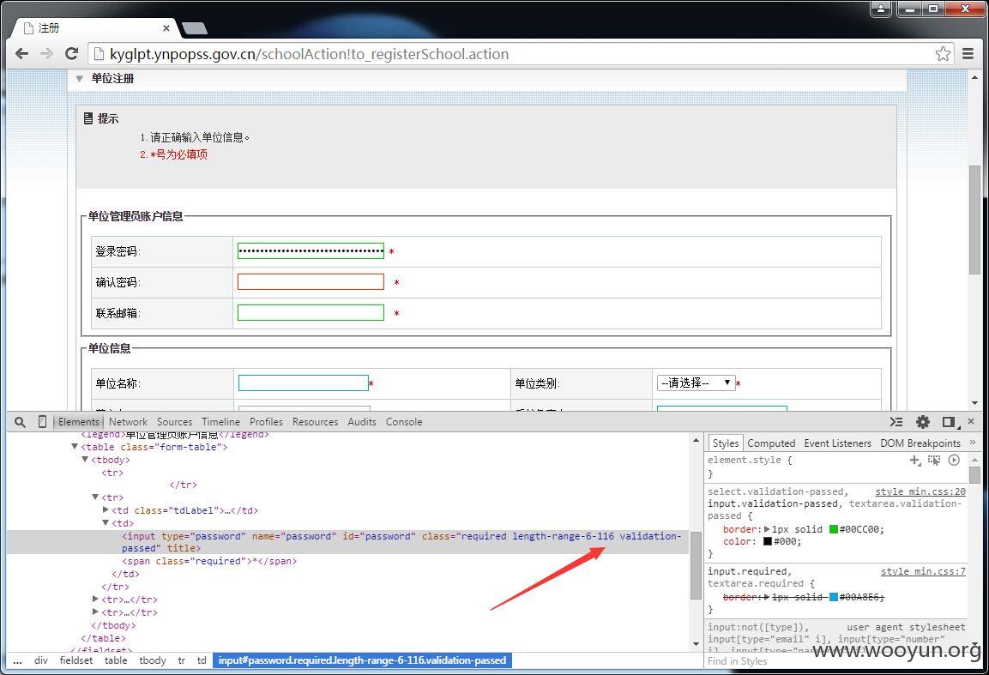
Task: Show the DevTools console drawer
Action: coord(896,422)
